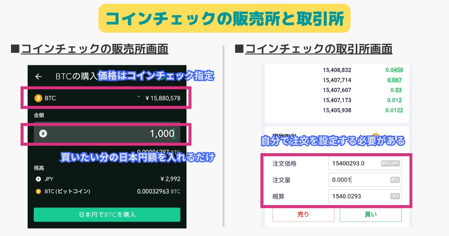Click the JPY balance yen icon
This screenshot has width=449, height=236.
pos(38,179)
